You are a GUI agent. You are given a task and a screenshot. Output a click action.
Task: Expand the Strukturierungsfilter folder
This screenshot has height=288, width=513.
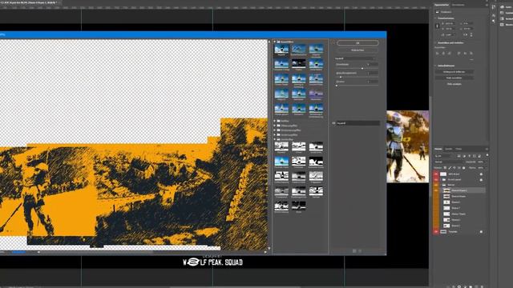click(275, 130)
